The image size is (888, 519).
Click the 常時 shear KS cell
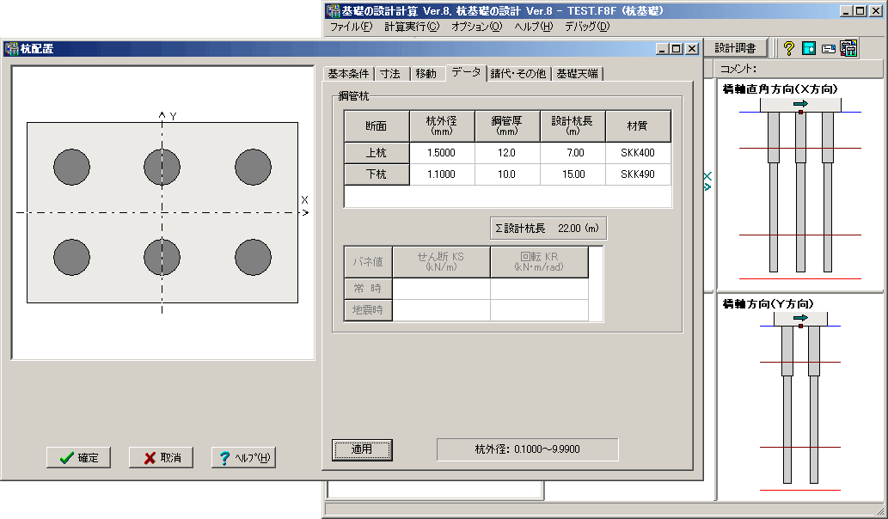coord(441,289)
